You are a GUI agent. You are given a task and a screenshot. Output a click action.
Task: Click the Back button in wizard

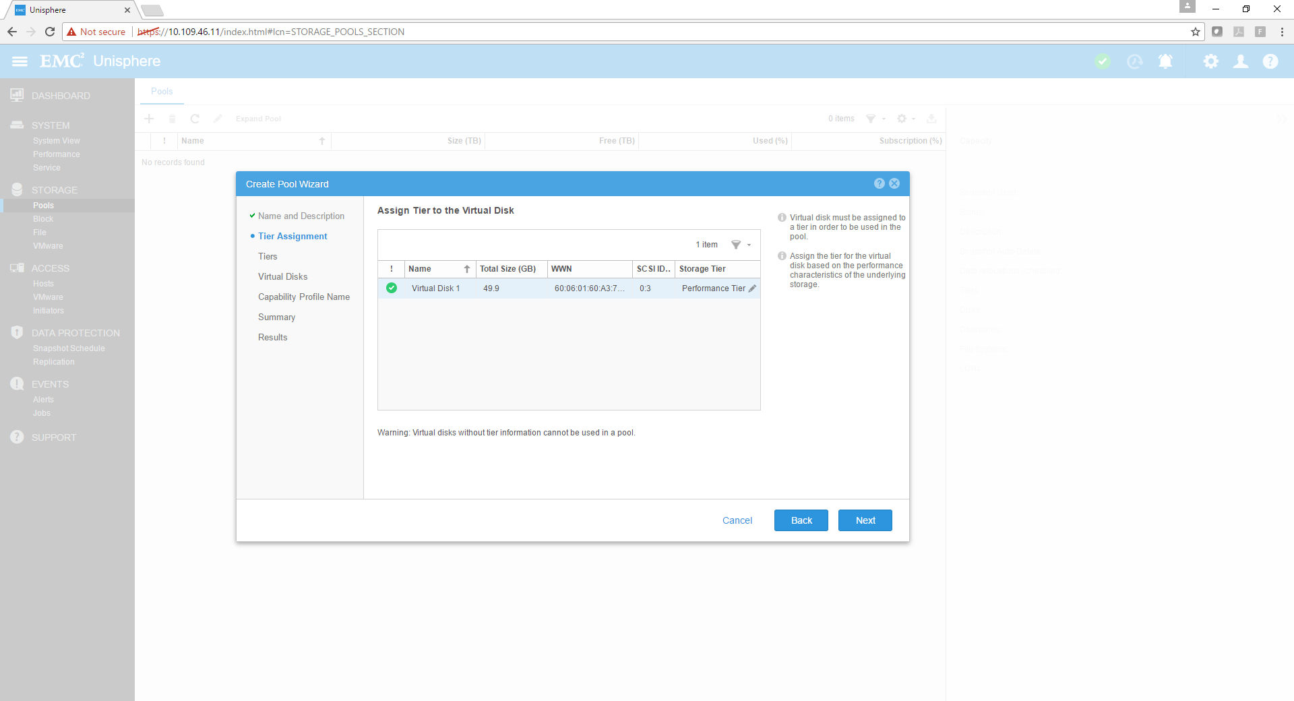(x=801, y=520)
